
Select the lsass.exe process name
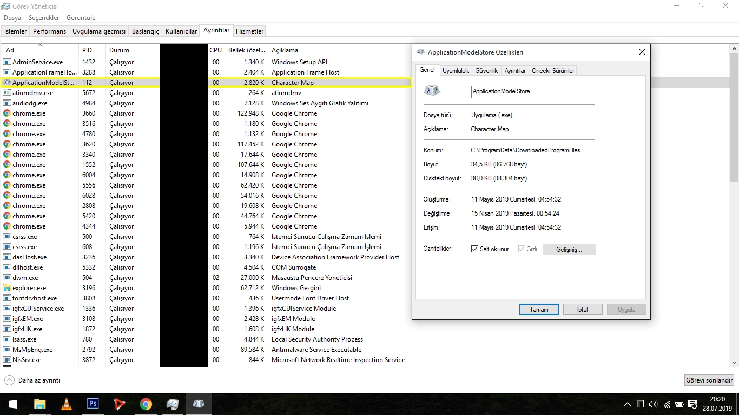[x=24, y=339]
